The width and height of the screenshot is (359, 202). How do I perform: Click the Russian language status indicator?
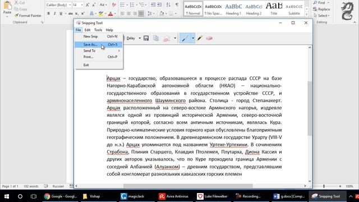[x=58, y=186]
